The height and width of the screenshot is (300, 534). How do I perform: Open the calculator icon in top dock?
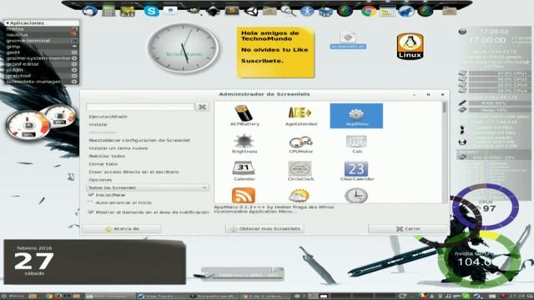(108, 11)
